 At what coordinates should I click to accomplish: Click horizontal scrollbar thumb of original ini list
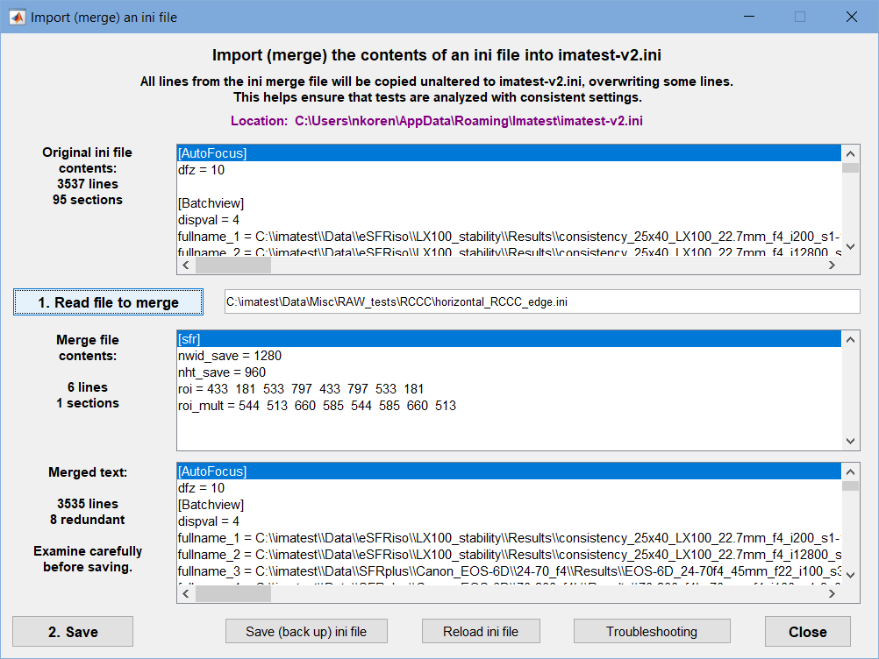pyautogui.click(x=233, y=266)
